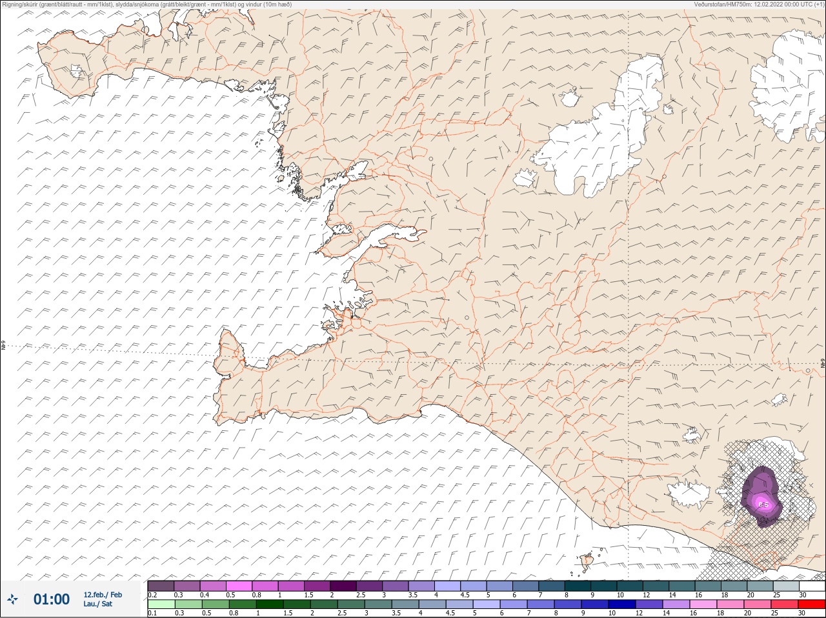This screenshot has width=826, height=618.
Task: Click the 0.4 label on the legend scale
Action: click(x=205, y=595)
